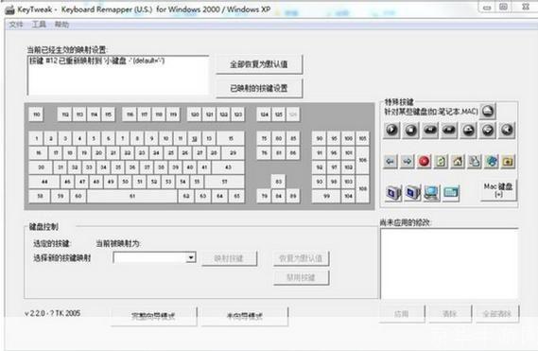Click the browser Home house button
The image size is (538, 351).
pos(458,162)
